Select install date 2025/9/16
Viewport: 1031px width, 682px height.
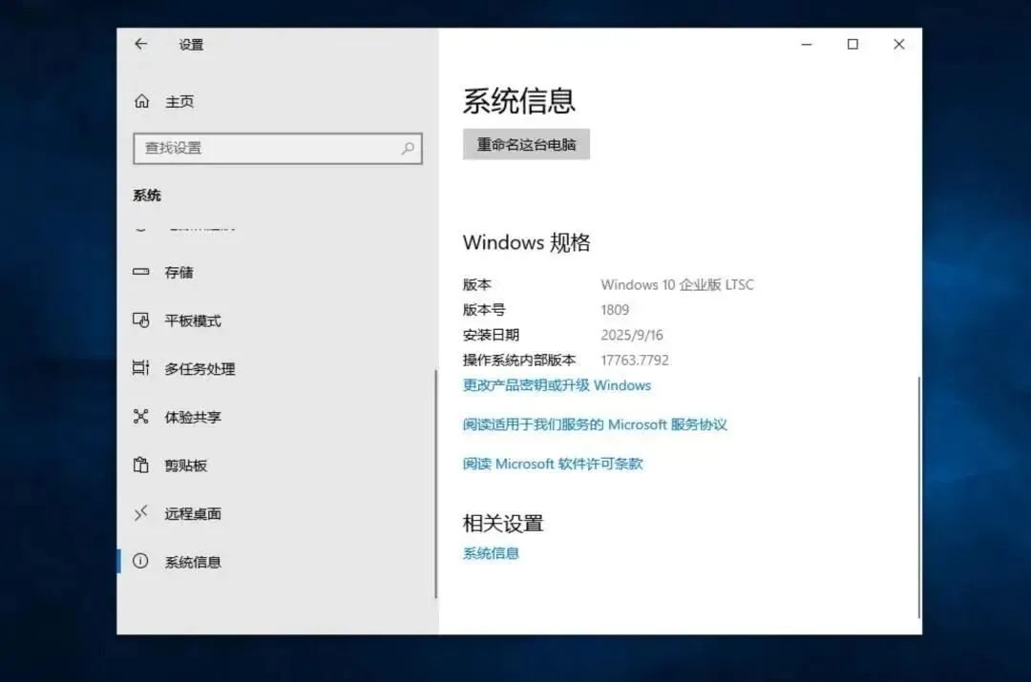pyautogui.click(x=632, y=335)
